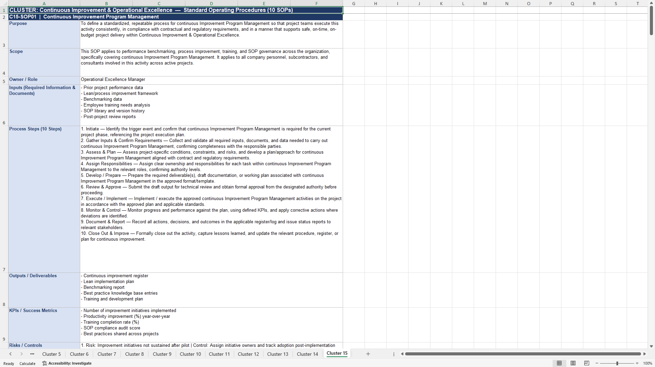Click the horizontal scrollbar track
The width and height of the screenshot is (655, 367).
pyautogui.click(x=523, y=354)
